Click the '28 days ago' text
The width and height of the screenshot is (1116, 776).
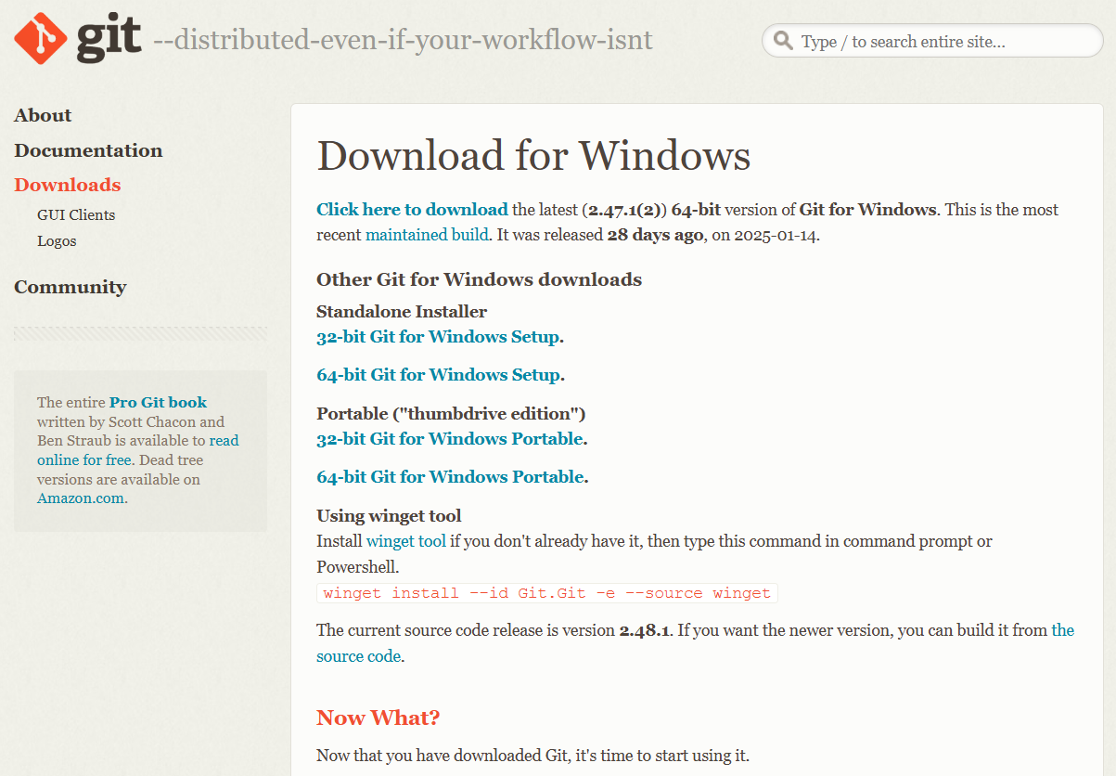[x=655, y=235]
